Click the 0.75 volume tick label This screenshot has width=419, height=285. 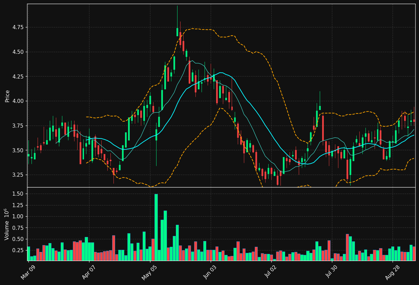17,228
